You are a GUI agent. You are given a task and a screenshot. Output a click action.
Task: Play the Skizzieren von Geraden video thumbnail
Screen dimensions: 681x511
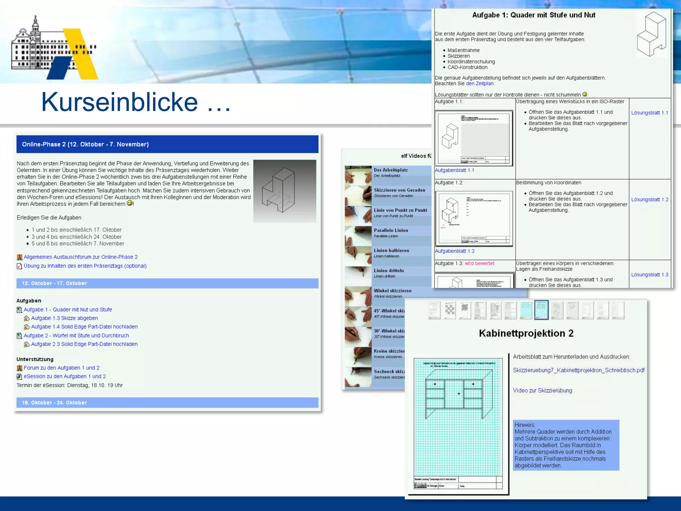click(x=358, y=196)
